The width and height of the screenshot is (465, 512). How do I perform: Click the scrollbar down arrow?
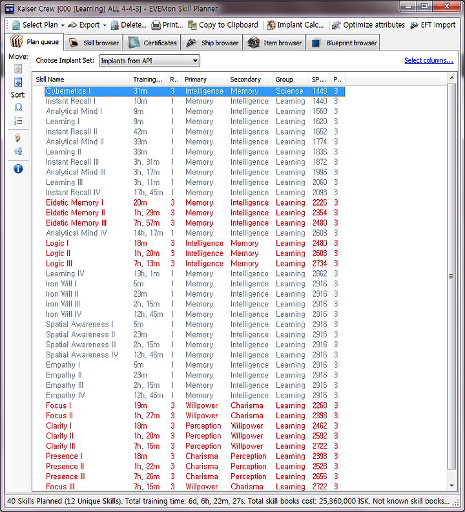[x=451, y=485]
